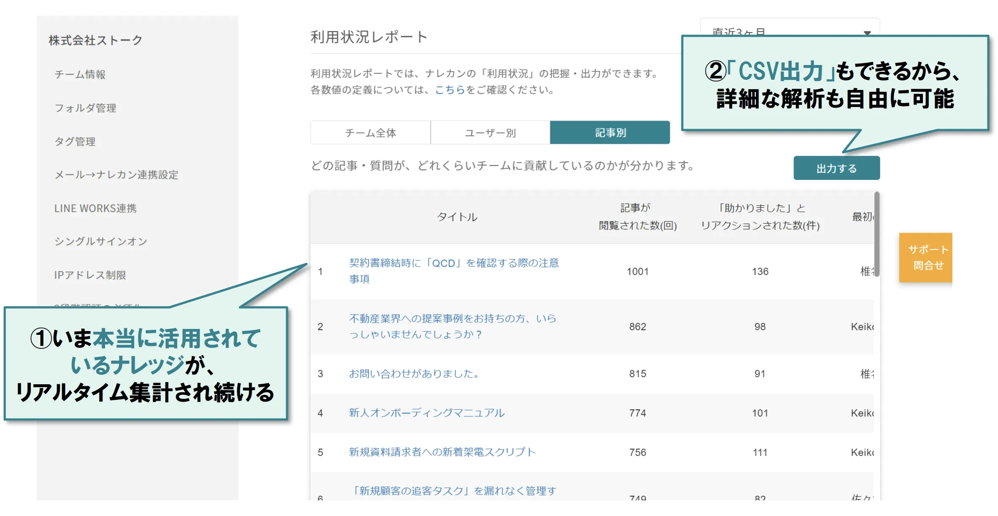Switch to the ユーザー別 tab
998x516 pixels.
click(x=490, y=132)
